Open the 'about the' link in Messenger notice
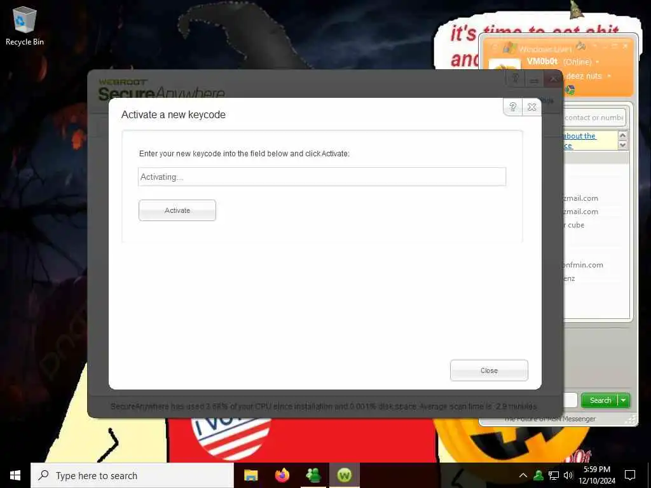651x488 pixels. point(580,136)
